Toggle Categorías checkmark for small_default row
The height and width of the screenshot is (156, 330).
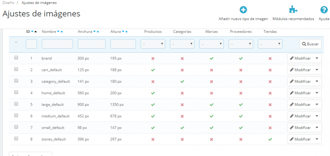182,127
